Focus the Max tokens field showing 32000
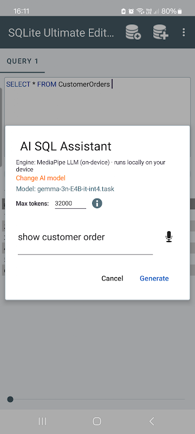 [70, 204]
